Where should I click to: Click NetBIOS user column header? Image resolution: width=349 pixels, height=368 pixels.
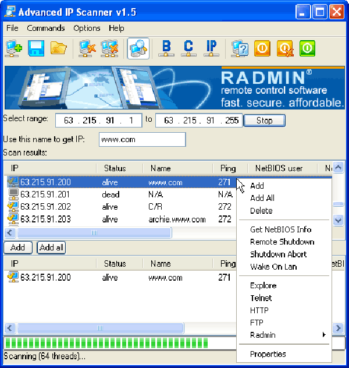[282, 168]
